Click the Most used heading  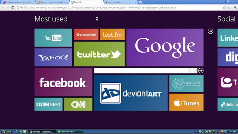[x=51, y=19]
